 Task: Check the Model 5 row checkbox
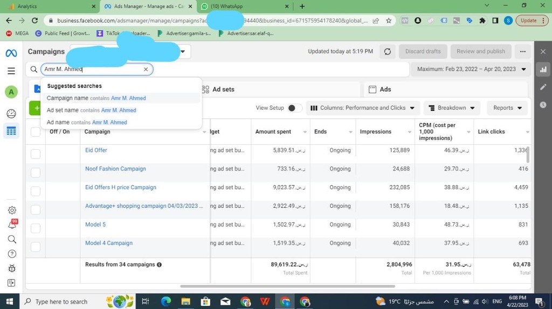36,228
